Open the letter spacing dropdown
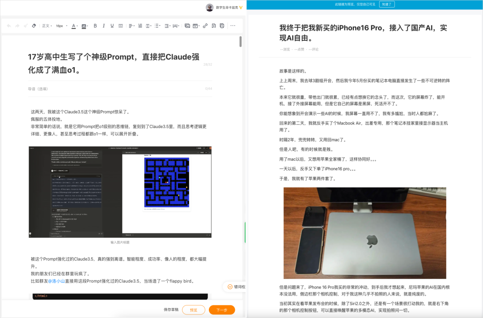This screenshot has width=483, height=318. (x=176, y=26)
